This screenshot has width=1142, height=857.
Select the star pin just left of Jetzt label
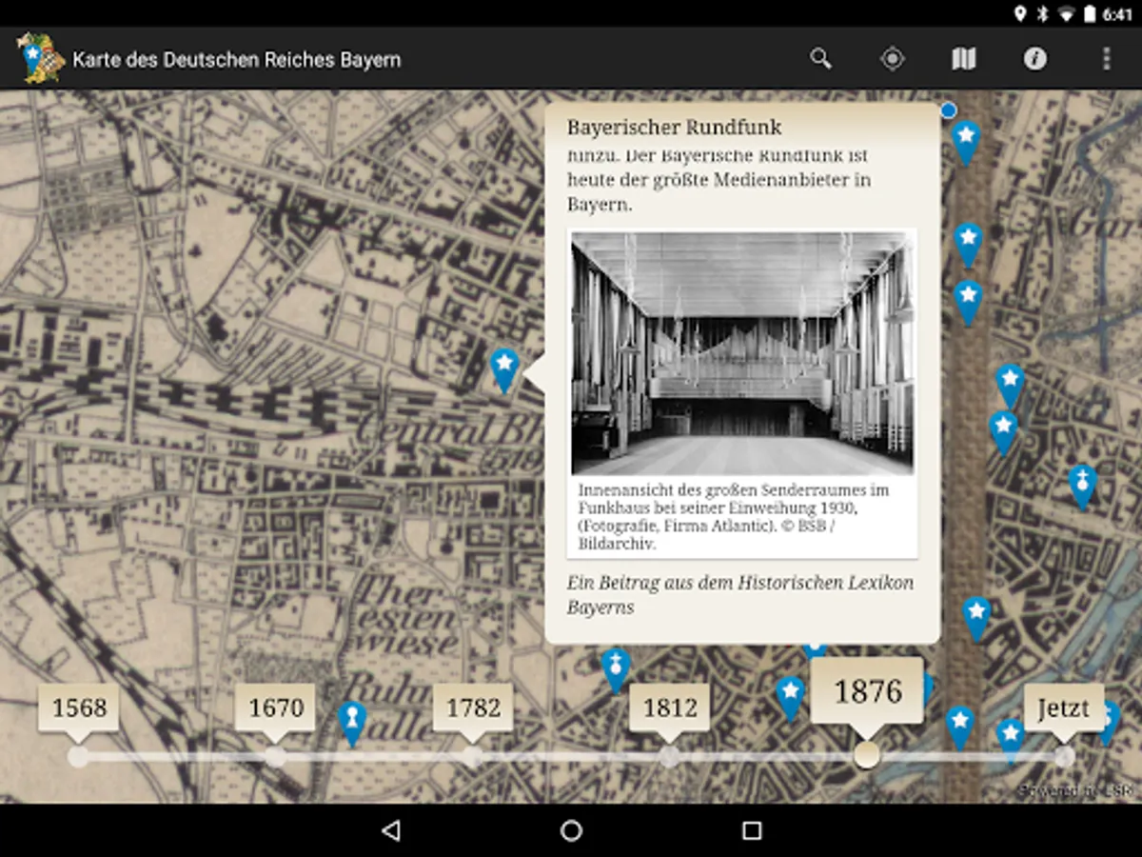point(1010,740)
